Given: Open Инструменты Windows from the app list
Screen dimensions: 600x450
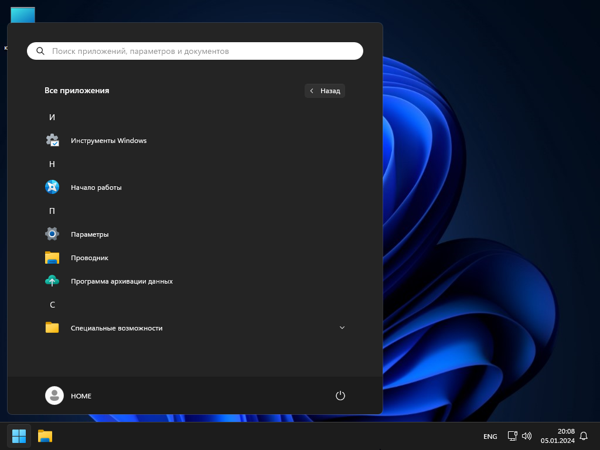Looking at the screenshot, I should 108,141.
